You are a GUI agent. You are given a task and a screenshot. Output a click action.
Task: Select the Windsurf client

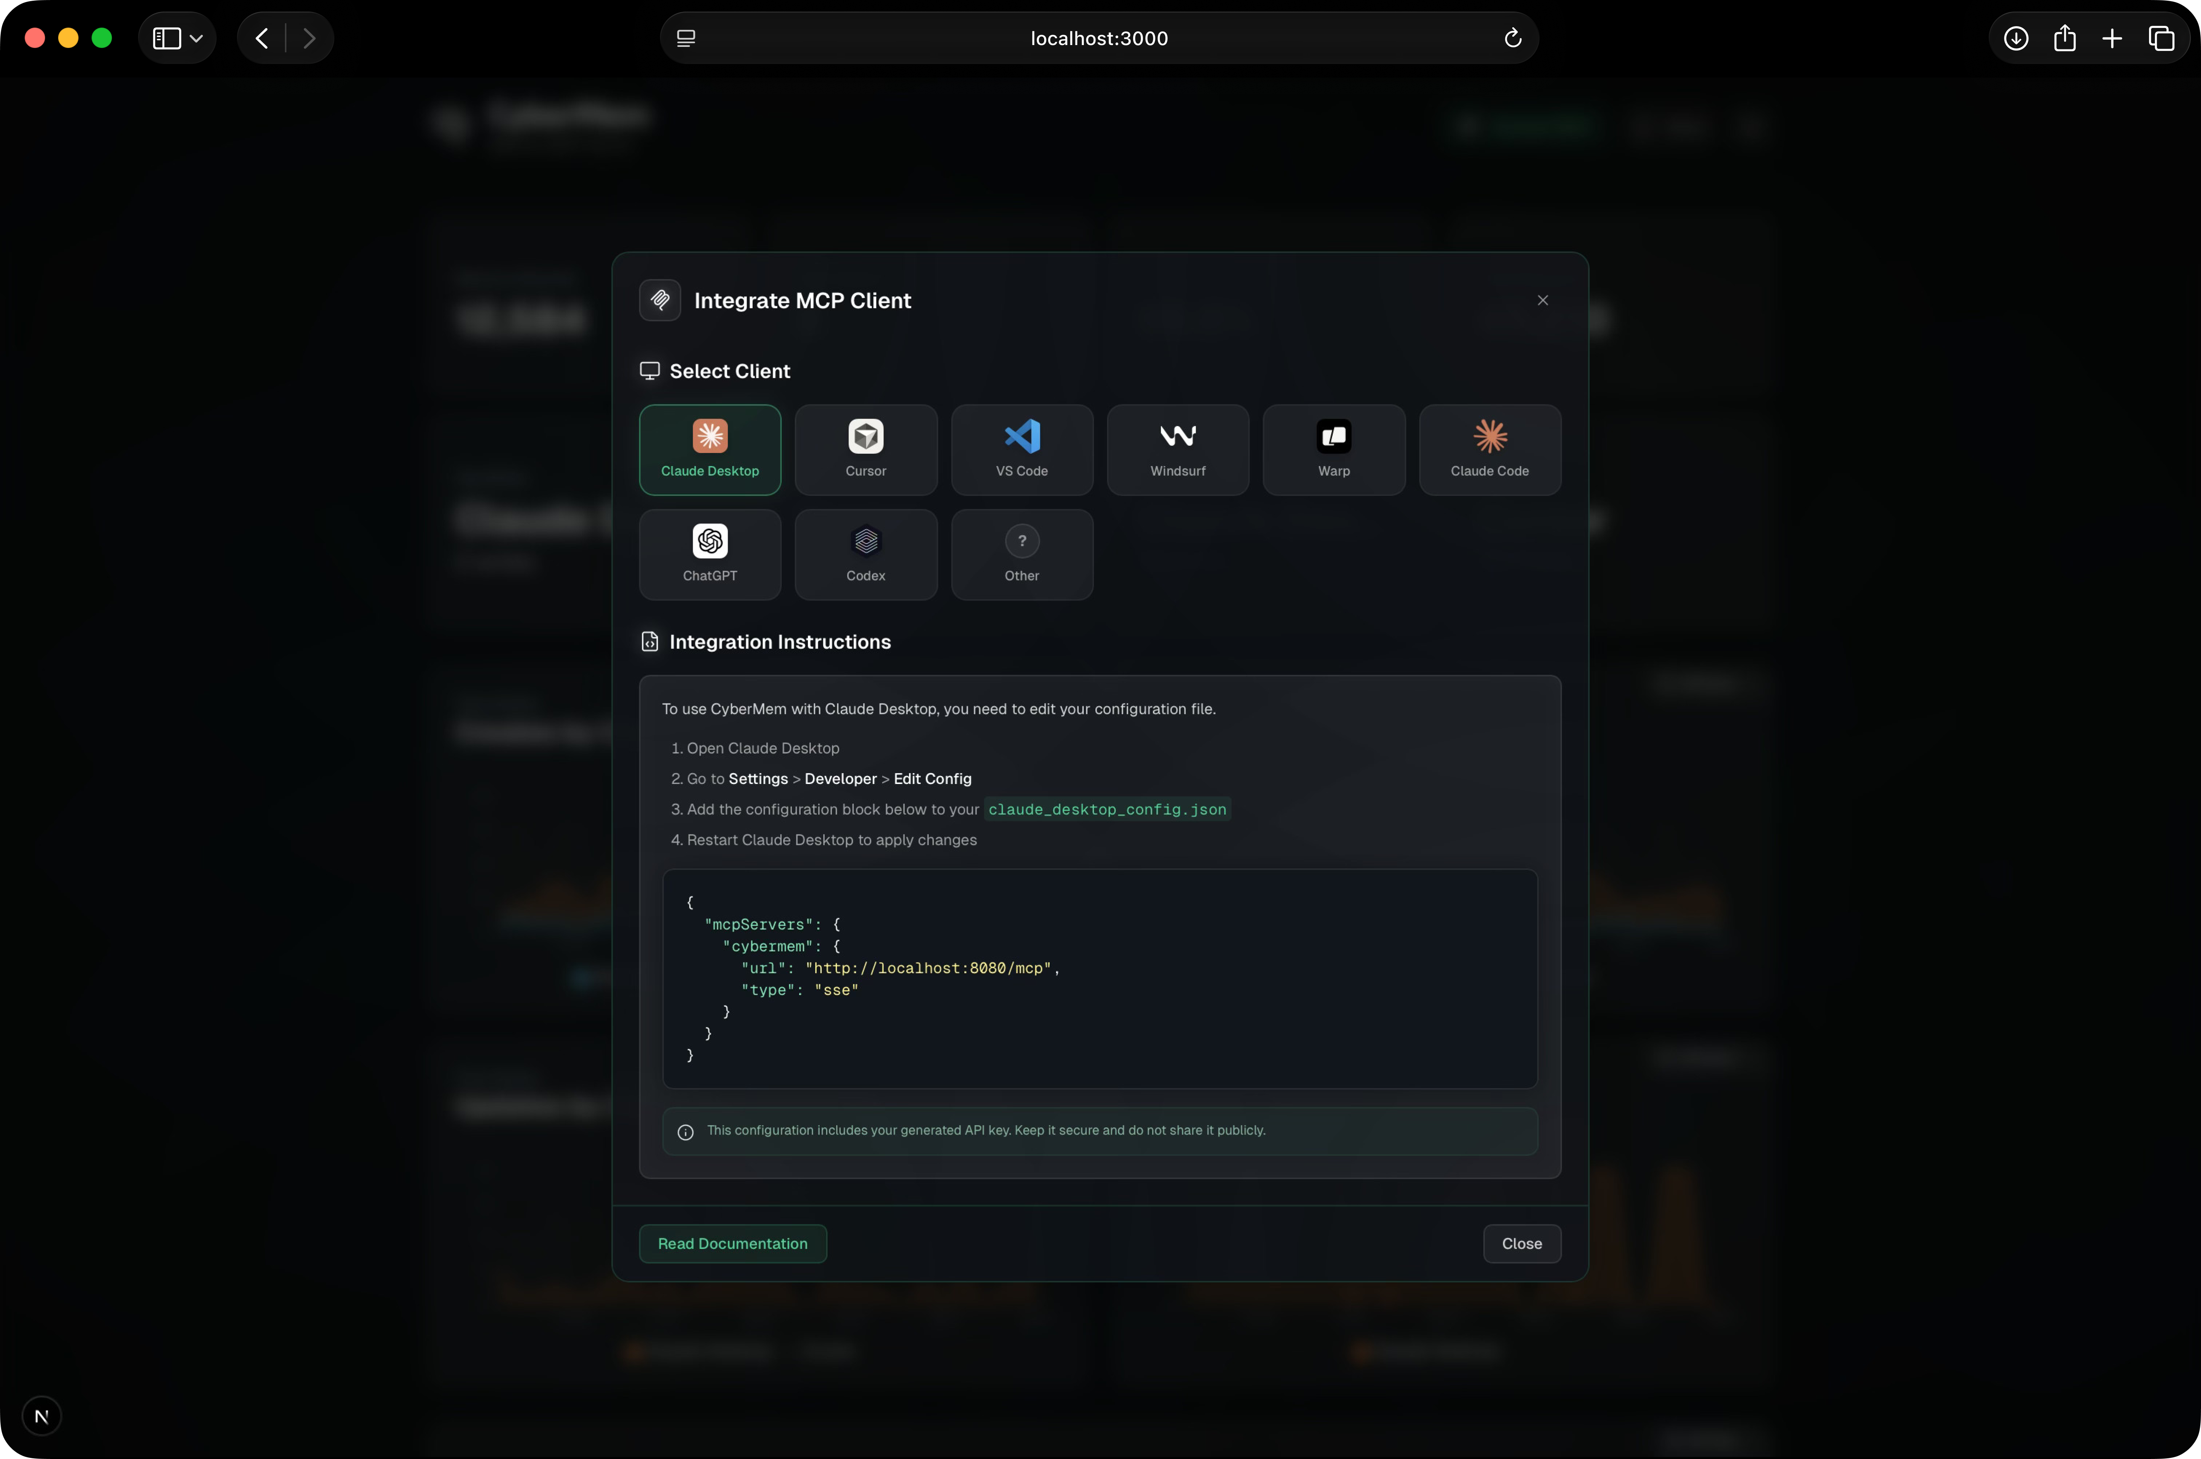coord(1177,449)
